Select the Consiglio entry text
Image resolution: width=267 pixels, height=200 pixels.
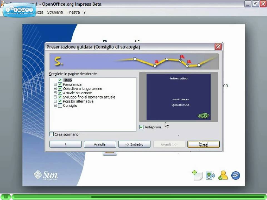(x=70, y=106)
